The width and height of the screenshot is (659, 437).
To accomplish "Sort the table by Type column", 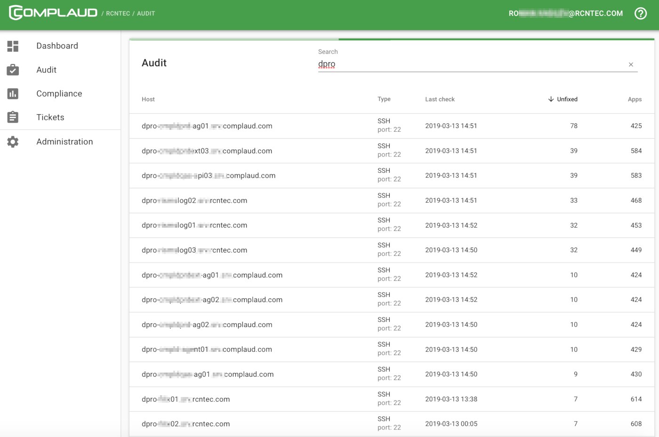I will [x=384, y=99].
